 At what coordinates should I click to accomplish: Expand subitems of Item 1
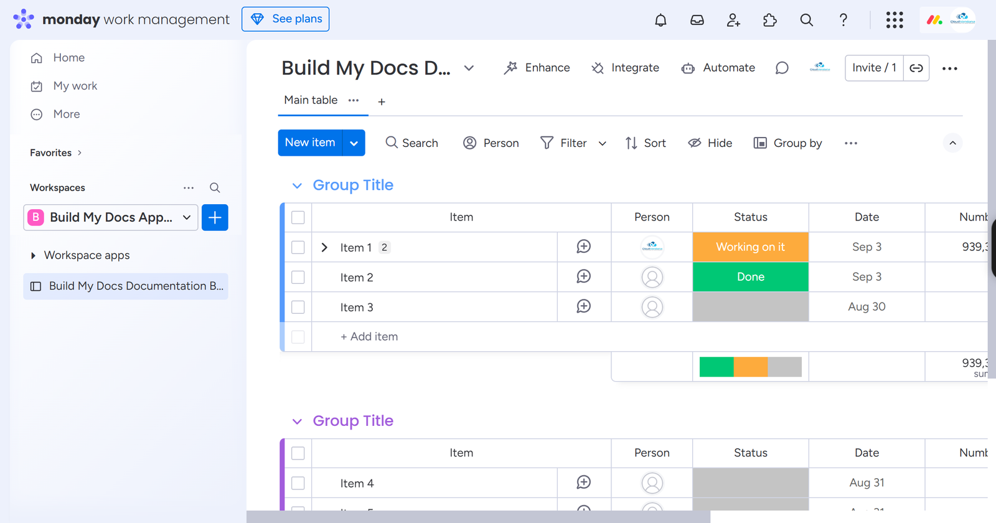324,247
